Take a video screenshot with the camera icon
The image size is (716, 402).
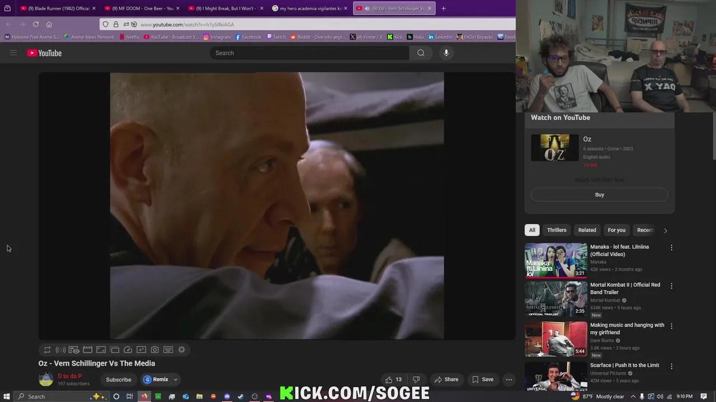tap(154, 350)
